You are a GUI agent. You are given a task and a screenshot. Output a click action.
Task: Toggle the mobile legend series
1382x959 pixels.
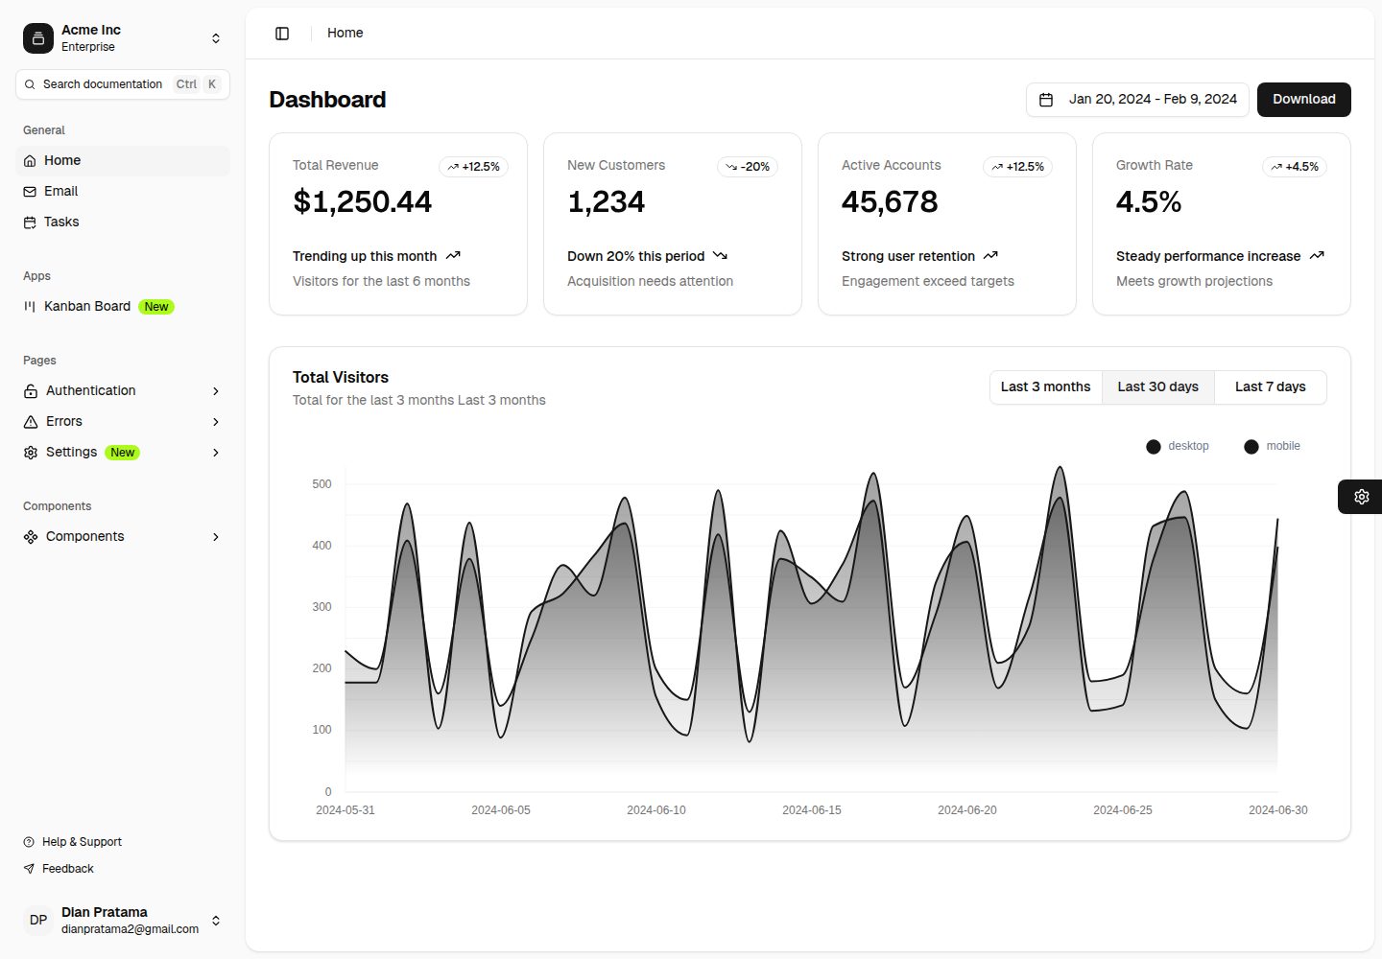(1272, 447)
